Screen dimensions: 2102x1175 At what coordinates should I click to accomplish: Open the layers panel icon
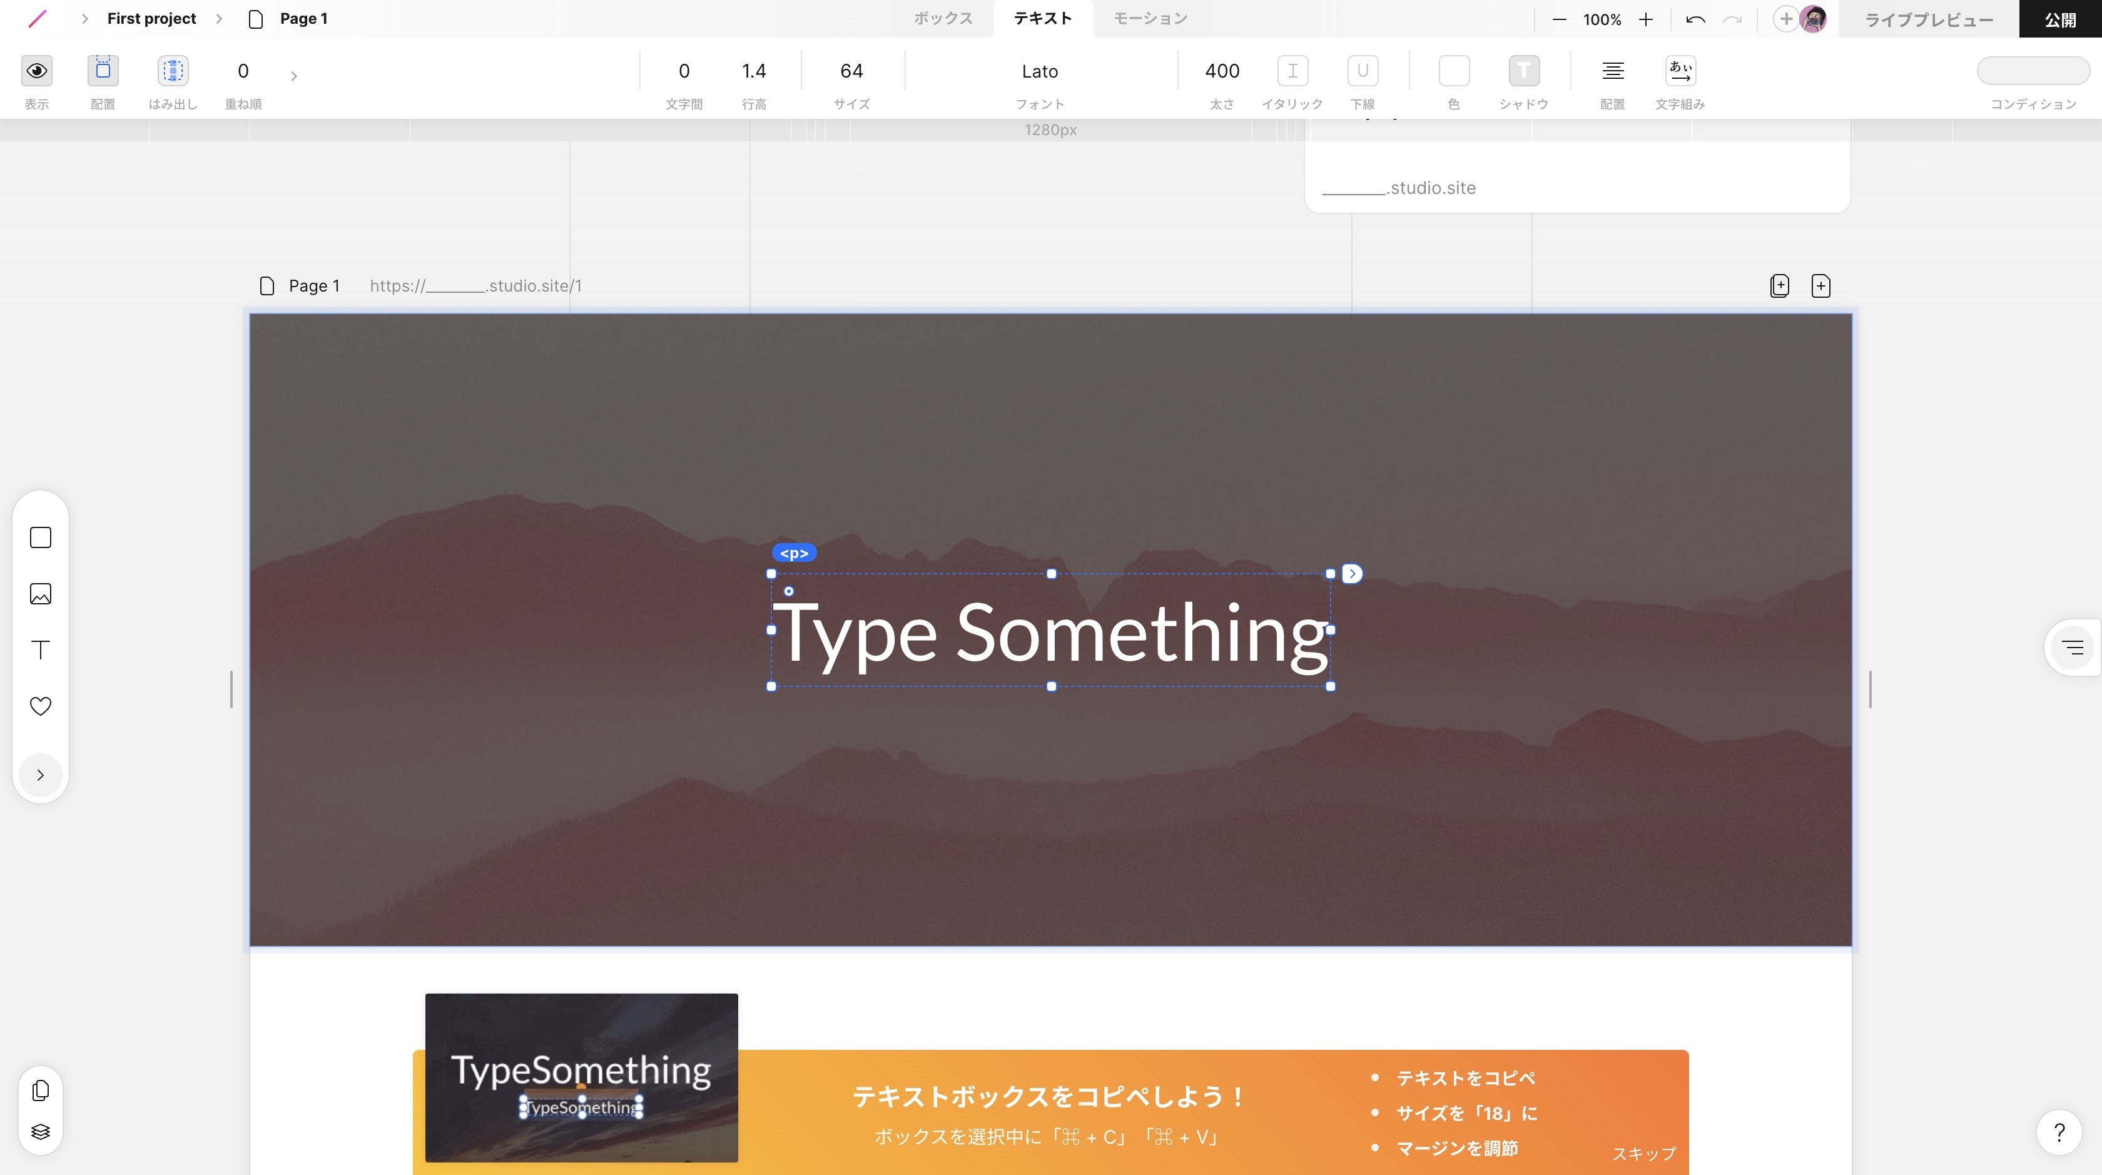(40, 1132)
